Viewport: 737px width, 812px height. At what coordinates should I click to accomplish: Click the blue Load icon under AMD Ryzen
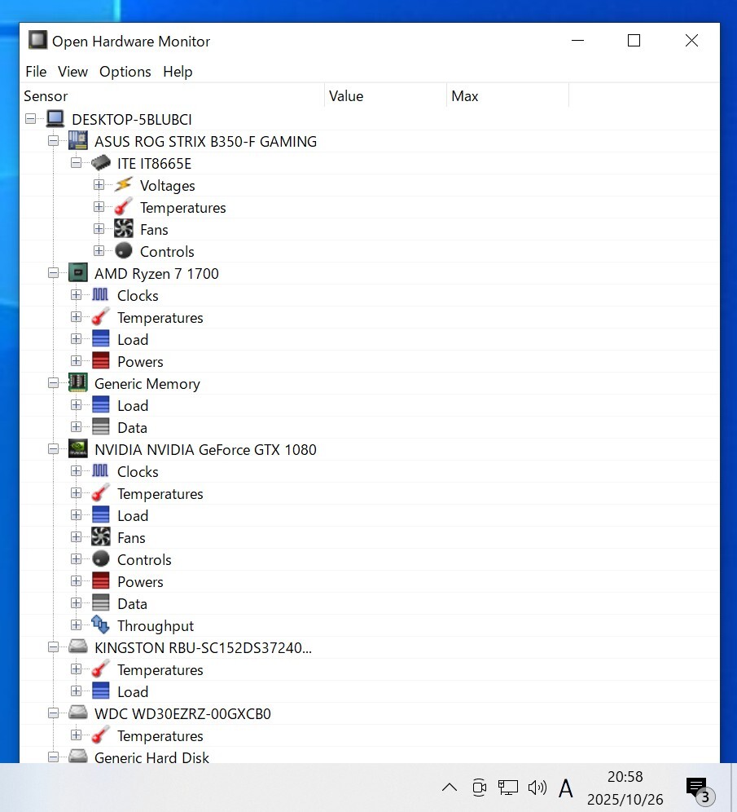[x=100, y=338]
